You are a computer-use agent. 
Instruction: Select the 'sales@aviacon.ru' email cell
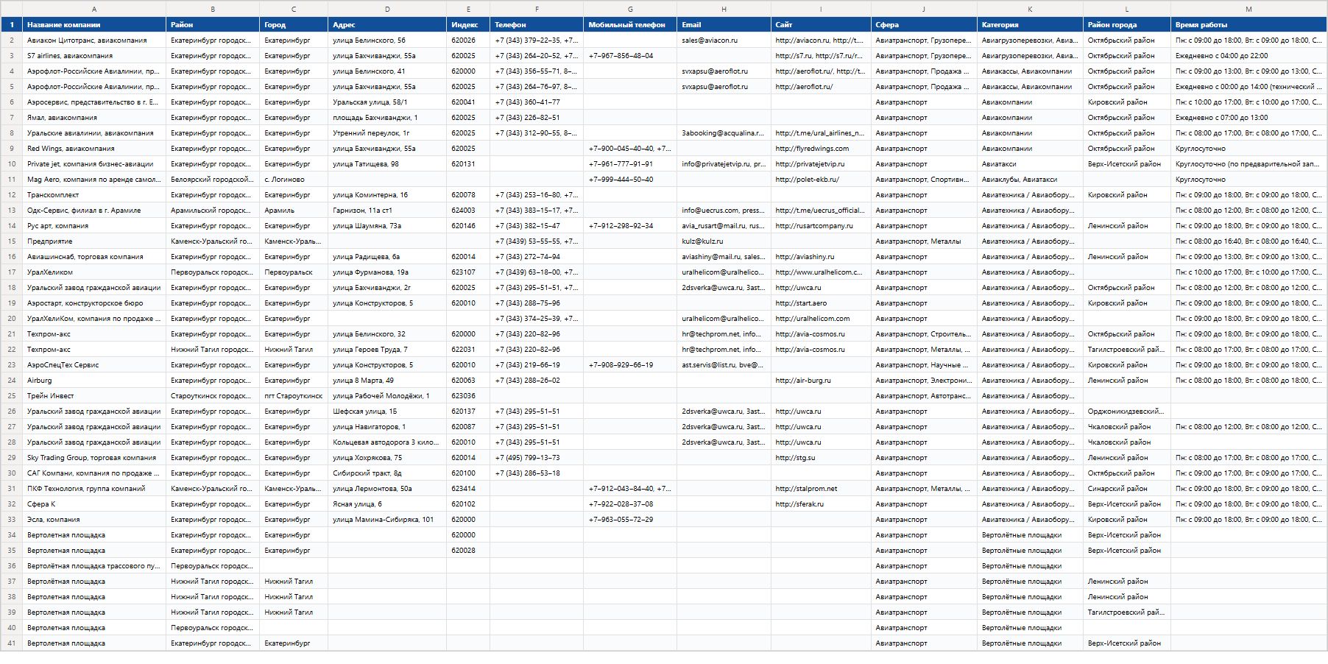point(724,40)
